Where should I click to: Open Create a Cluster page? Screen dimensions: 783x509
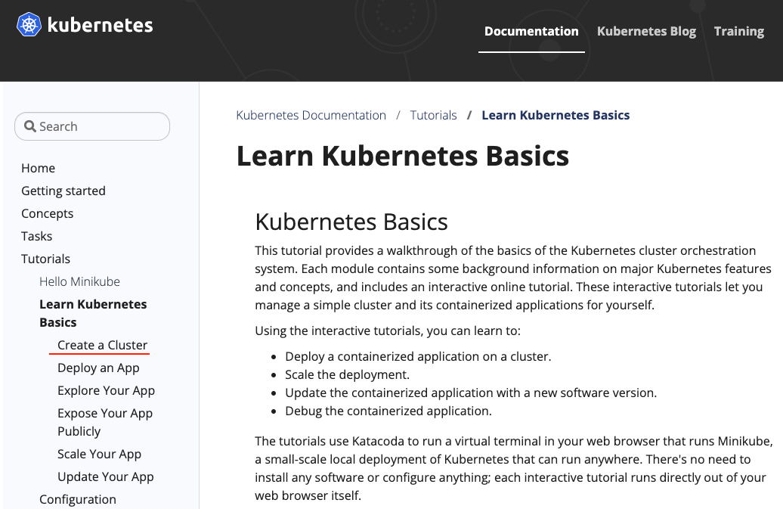point(102,345)
